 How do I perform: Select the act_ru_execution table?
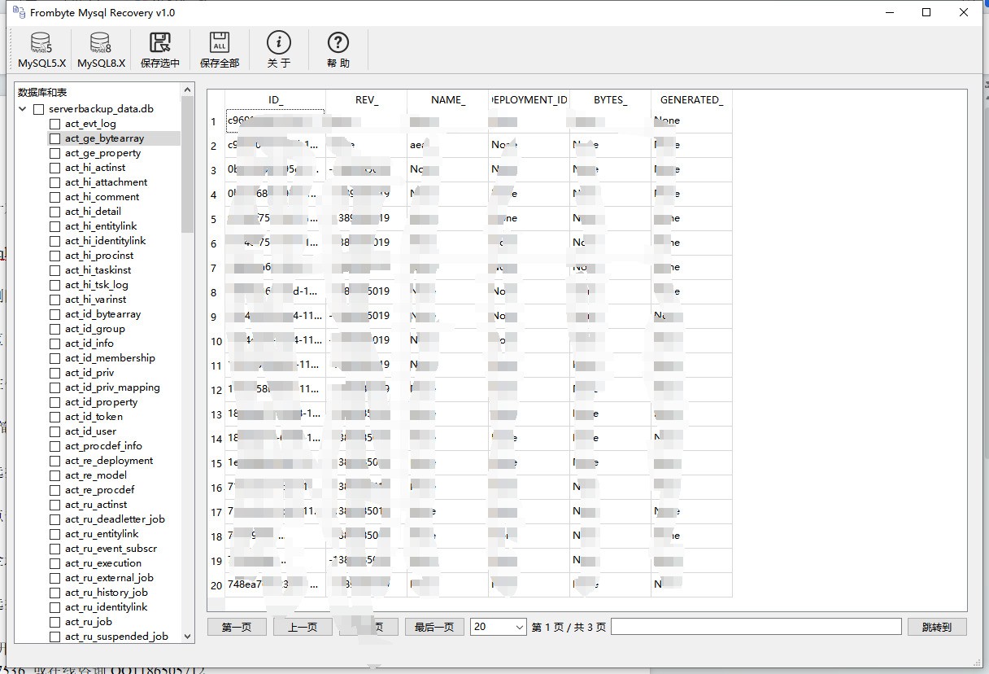(x=103, y=563)
